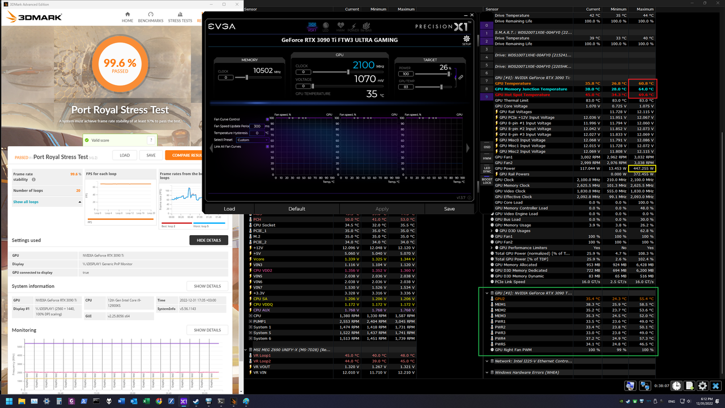This screenshot has width=725, height=408.
Task: Click Precision X1 icon on Windows taskbar
Action: point(184,401)
